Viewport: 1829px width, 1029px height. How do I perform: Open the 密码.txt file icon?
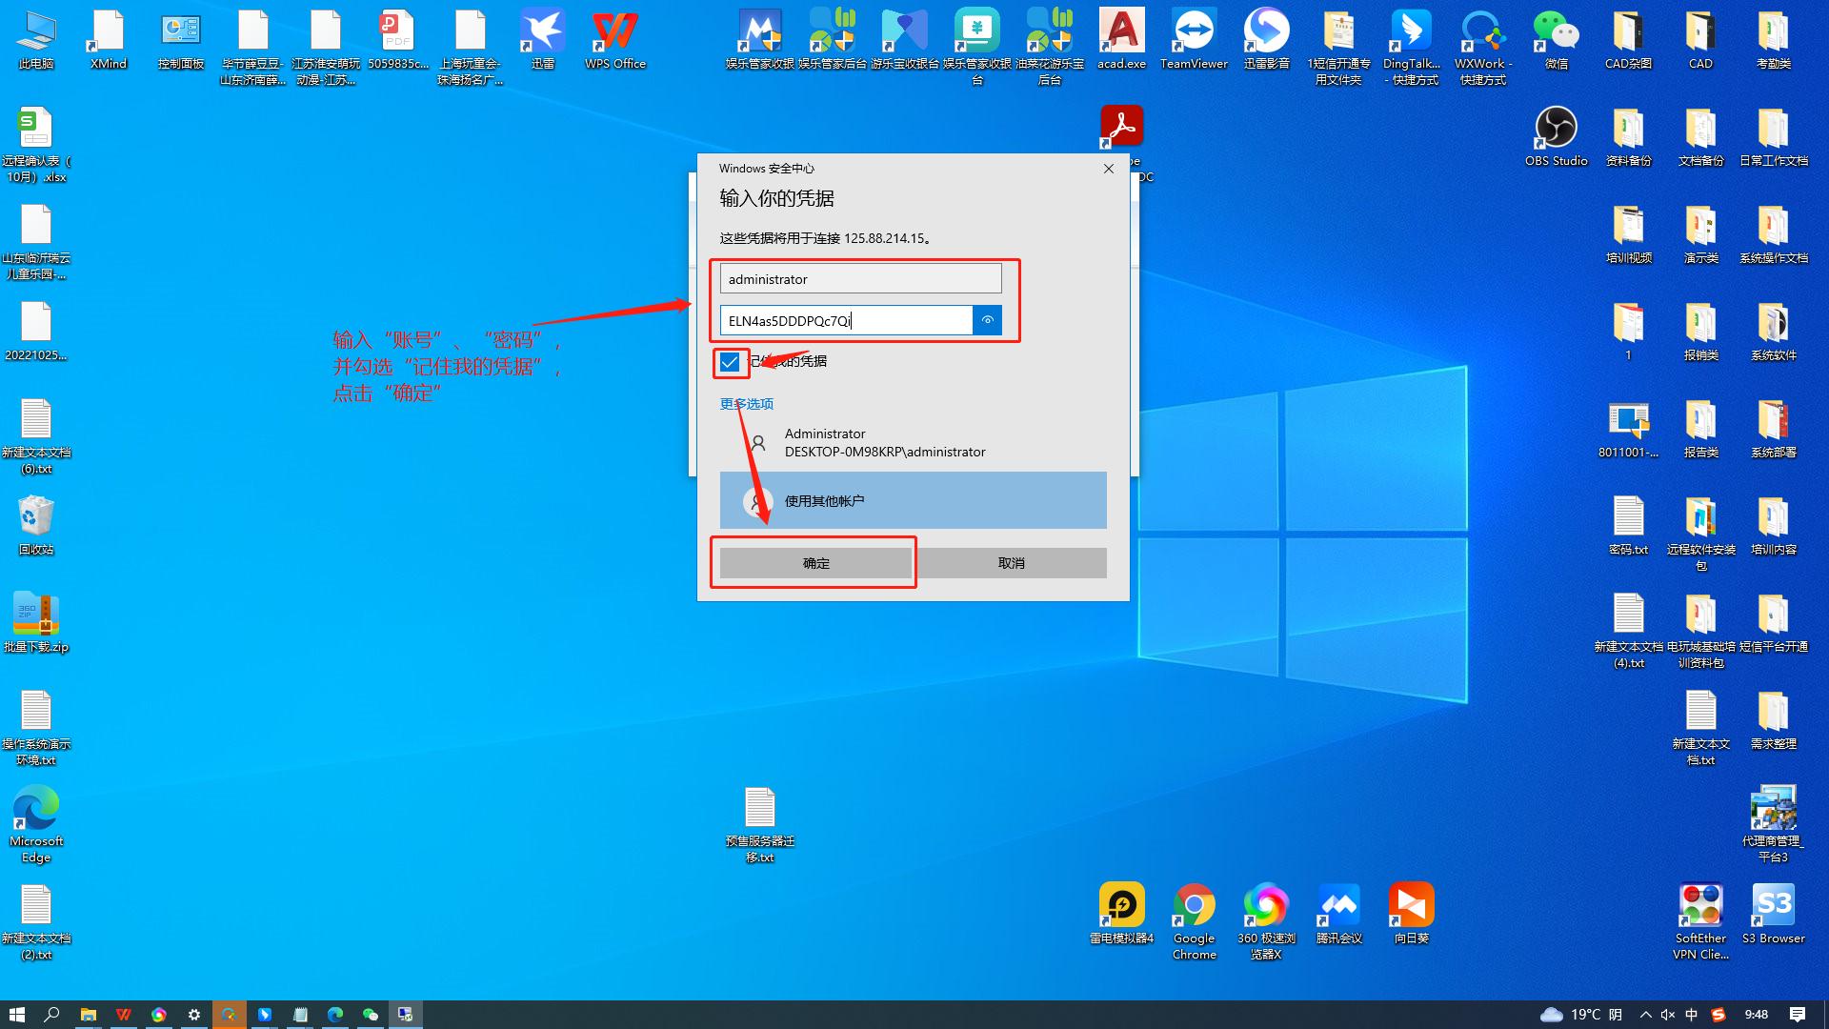[1629, 526]
